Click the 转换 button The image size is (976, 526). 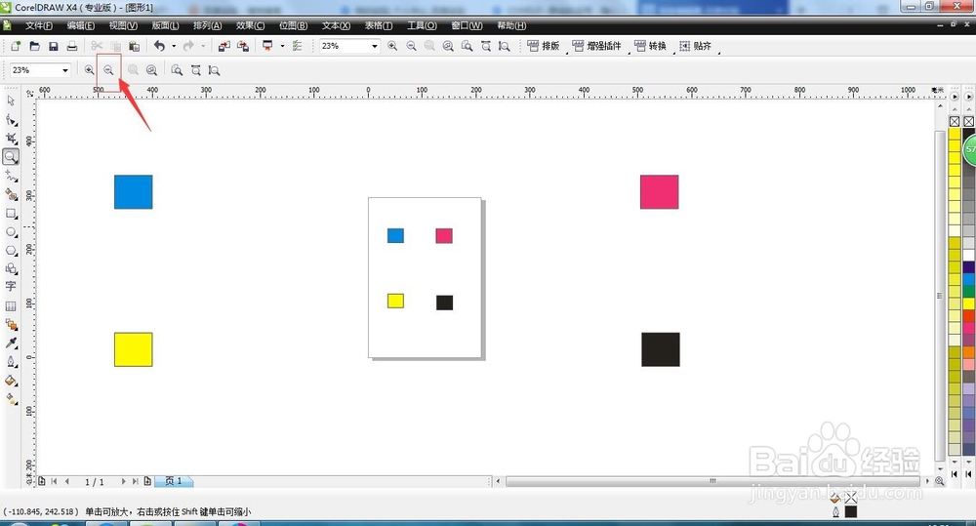650,46
